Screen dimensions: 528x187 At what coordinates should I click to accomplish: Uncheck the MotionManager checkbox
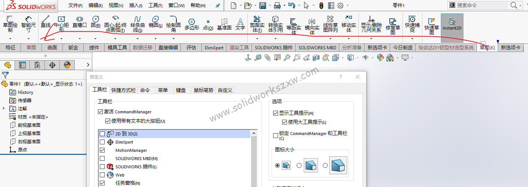(x=102, y=150)
